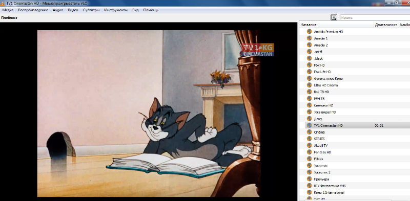Click the cone icon next to Ужастик 2

(x=310, y=172)
